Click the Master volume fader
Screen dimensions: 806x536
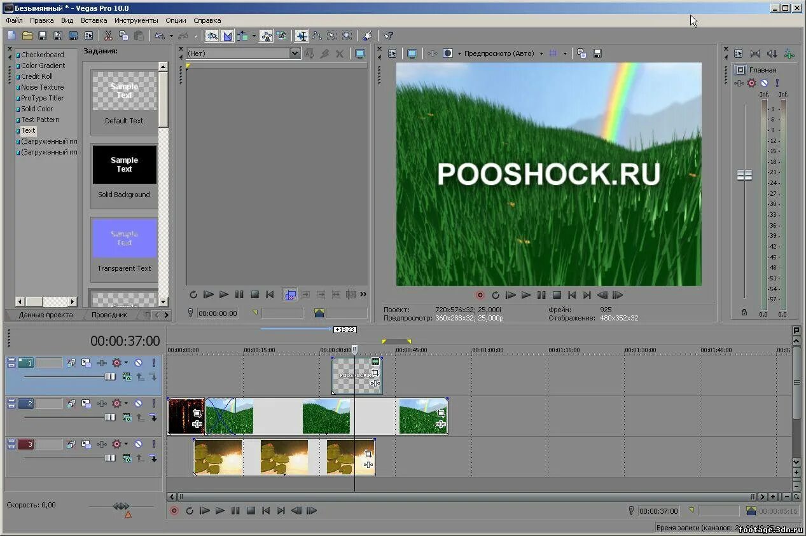coord(744,175)
